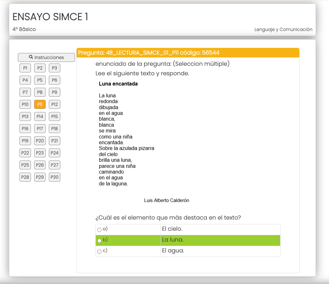Mark radio button for option c)
The height and width of the screenshot is (284, 329).
(x=99, y=251)
